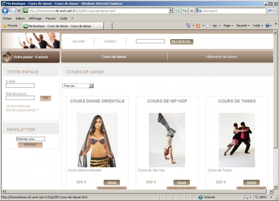This screenshot has height=201, width=279.
Task: Open the ? help menu
Action: pos(72,18)
